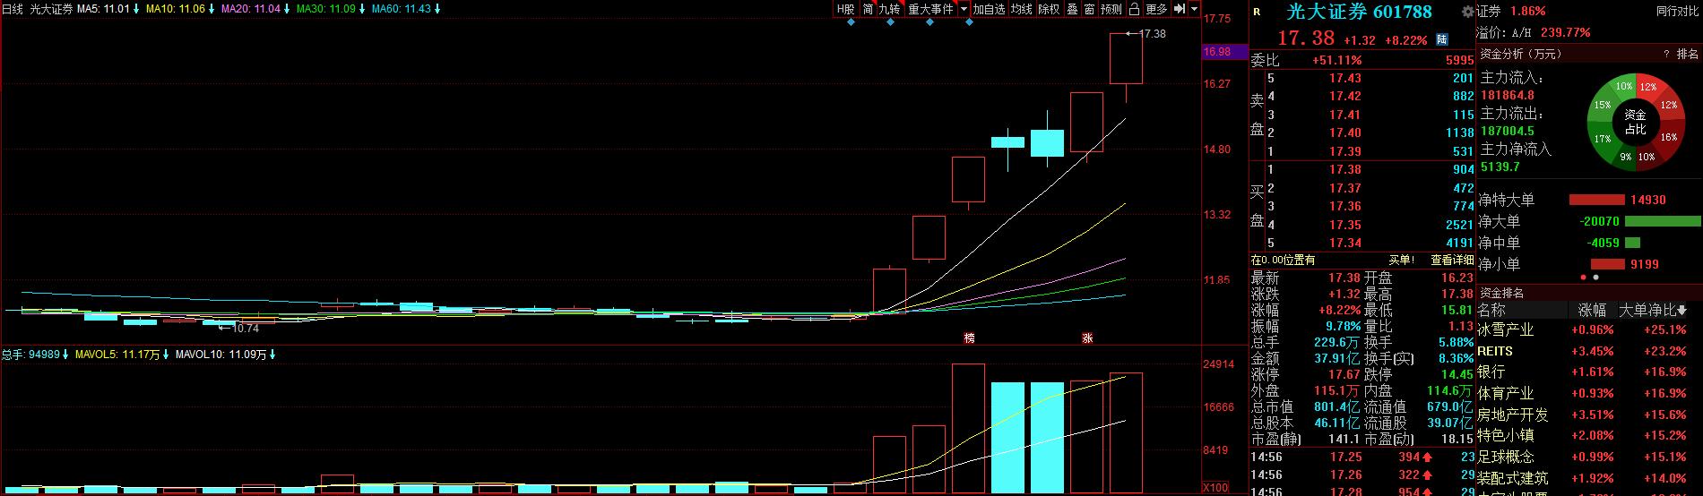Select 冰雪产业 row in 资金排名
Image resolution: width=1703 pixels, height=496 pixels.
point(1588,330)
